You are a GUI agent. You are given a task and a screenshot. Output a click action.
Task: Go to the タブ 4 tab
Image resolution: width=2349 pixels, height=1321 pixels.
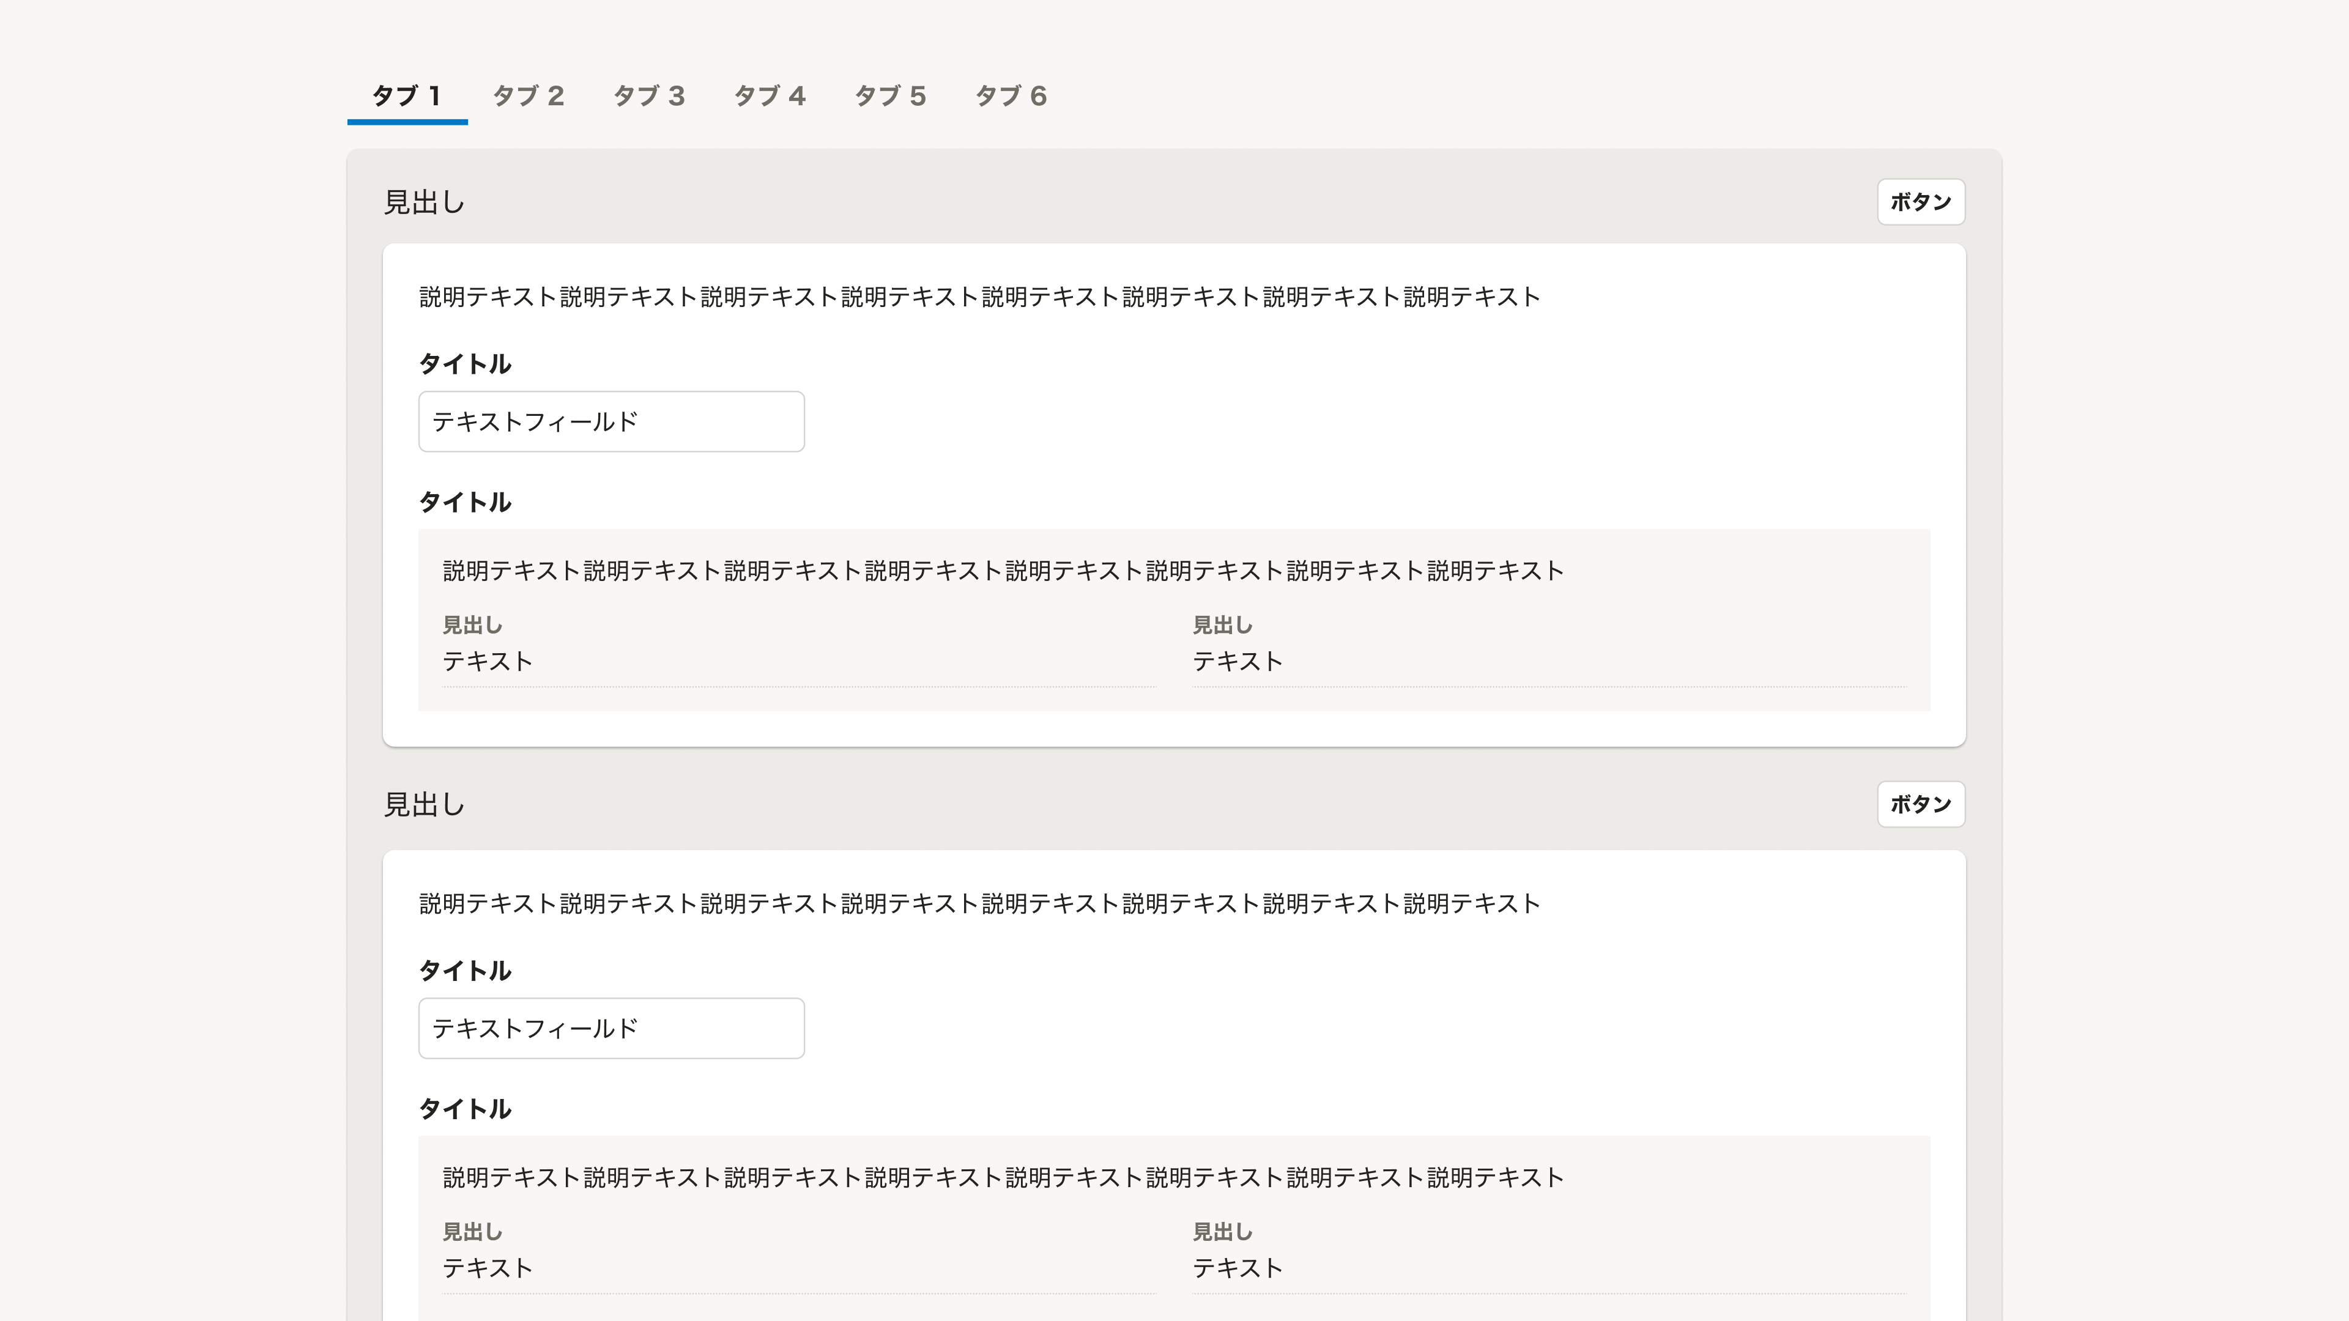pyautogui.click(x=770, y=96)
